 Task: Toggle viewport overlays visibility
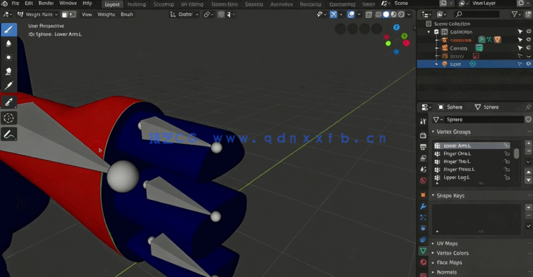point(351,15)
